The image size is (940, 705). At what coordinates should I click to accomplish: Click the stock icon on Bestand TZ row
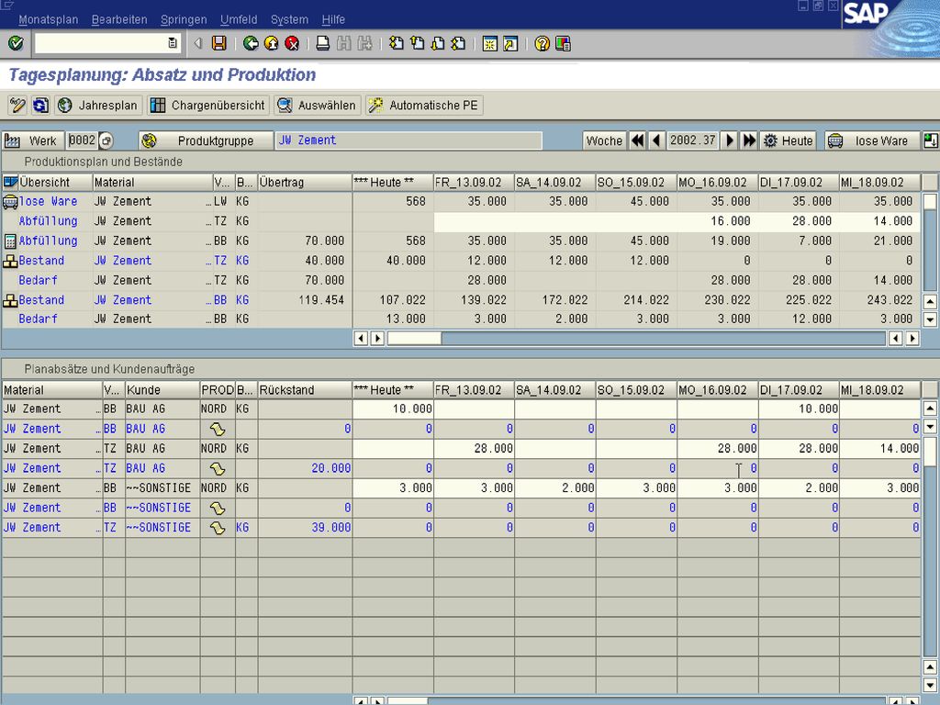[x=9, y=261]
